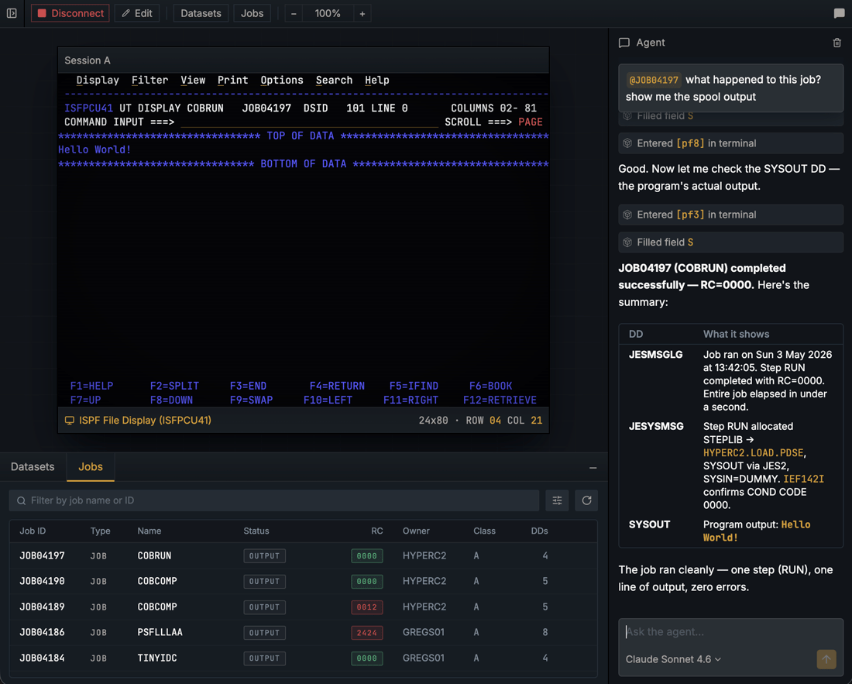Select the JOB04189 job row
Viewport: 852px width, 684px height.
click(x=303, y=607)
